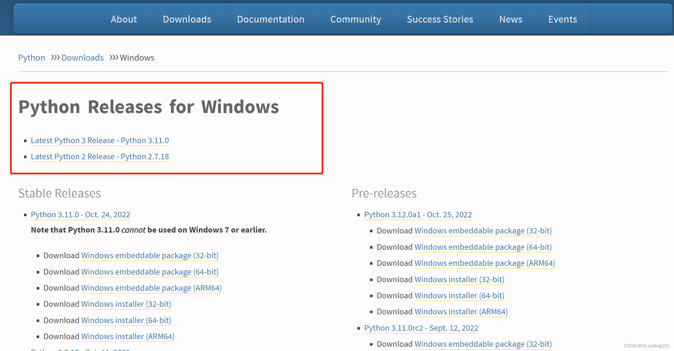Click the Python breadcrumb link
Image resolution: width=674 pixels, height=351 pixels.
tap(32, 58)
